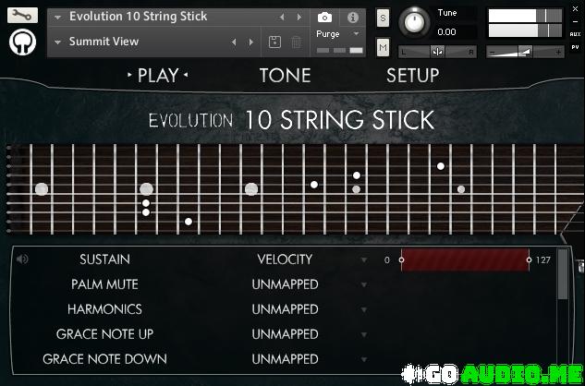Switch to the TONE tab
Viewport: 585px width, 386px height.
[x=286, y=76]
